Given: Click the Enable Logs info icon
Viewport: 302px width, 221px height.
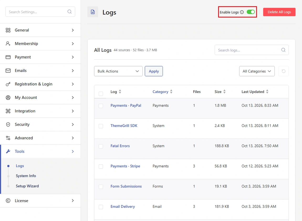Looking at the screenshot, I should click(x=242, y=12).
